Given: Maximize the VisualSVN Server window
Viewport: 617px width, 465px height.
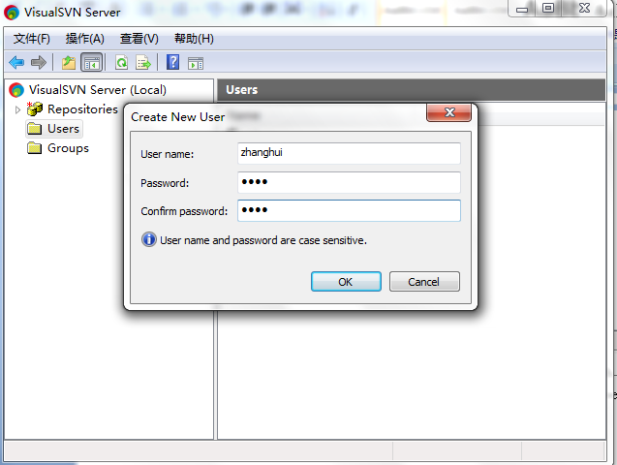Looking at the screenshot, I should click(x=548, y=9).
